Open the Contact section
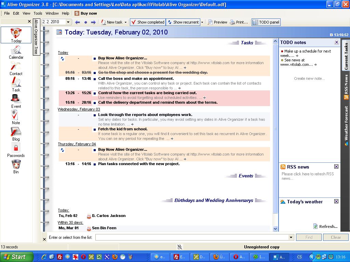 16,68
